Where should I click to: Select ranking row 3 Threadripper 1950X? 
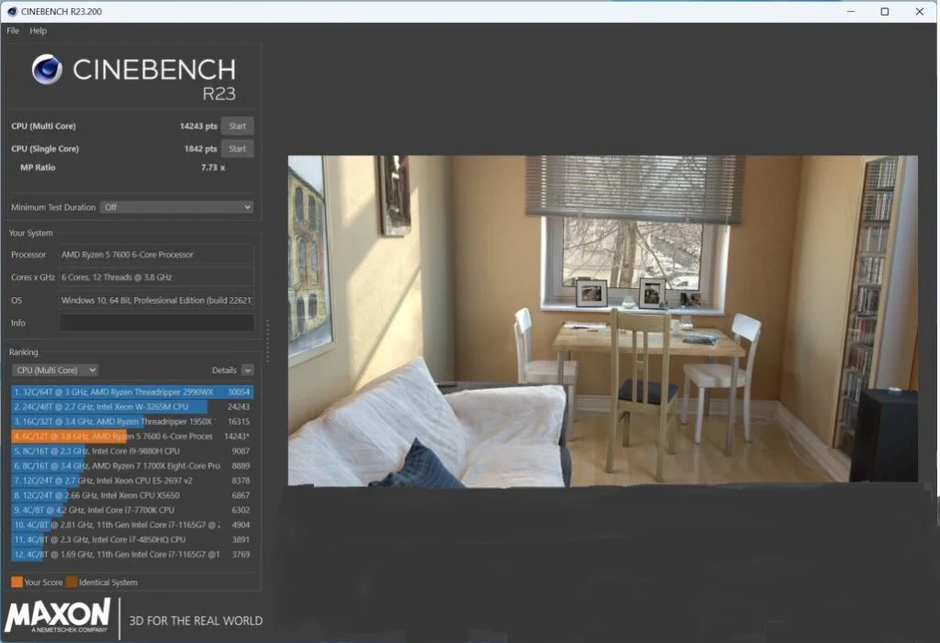click(132, 422)
